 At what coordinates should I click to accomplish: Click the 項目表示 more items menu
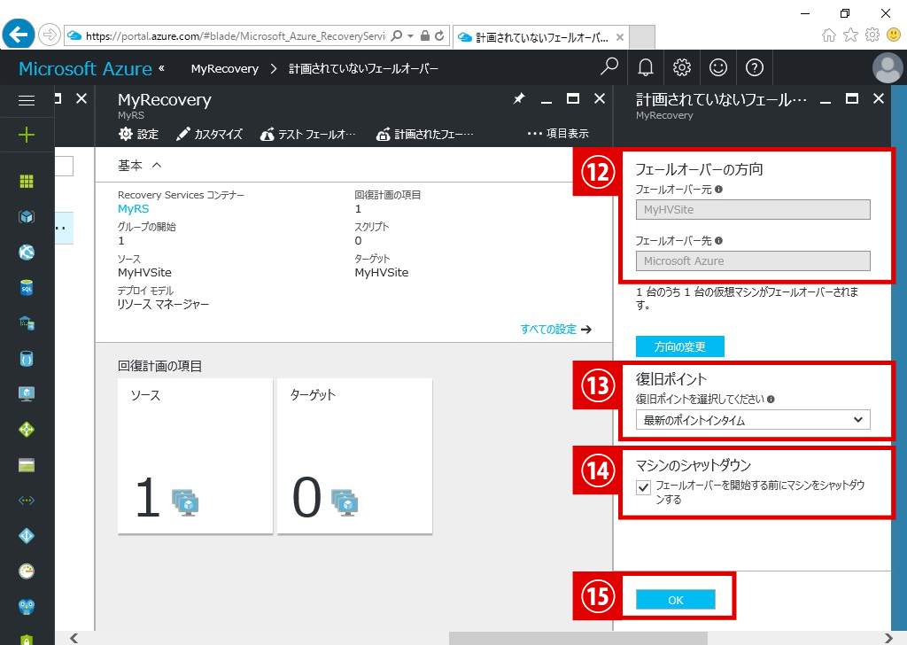(558, 134)
